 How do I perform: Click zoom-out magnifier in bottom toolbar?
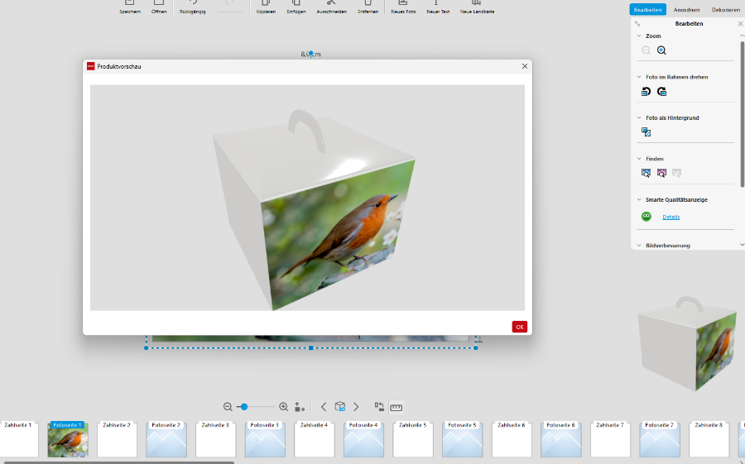(x=228, y=407)
